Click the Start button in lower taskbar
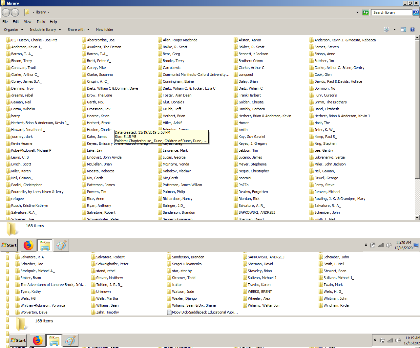This screenshot has width=420, height=348. (18, 340)
